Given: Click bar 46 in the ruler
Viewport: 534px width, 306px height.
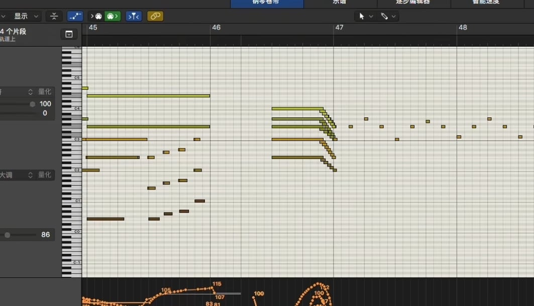Looking at the screenshot, I should coord(216,28).
